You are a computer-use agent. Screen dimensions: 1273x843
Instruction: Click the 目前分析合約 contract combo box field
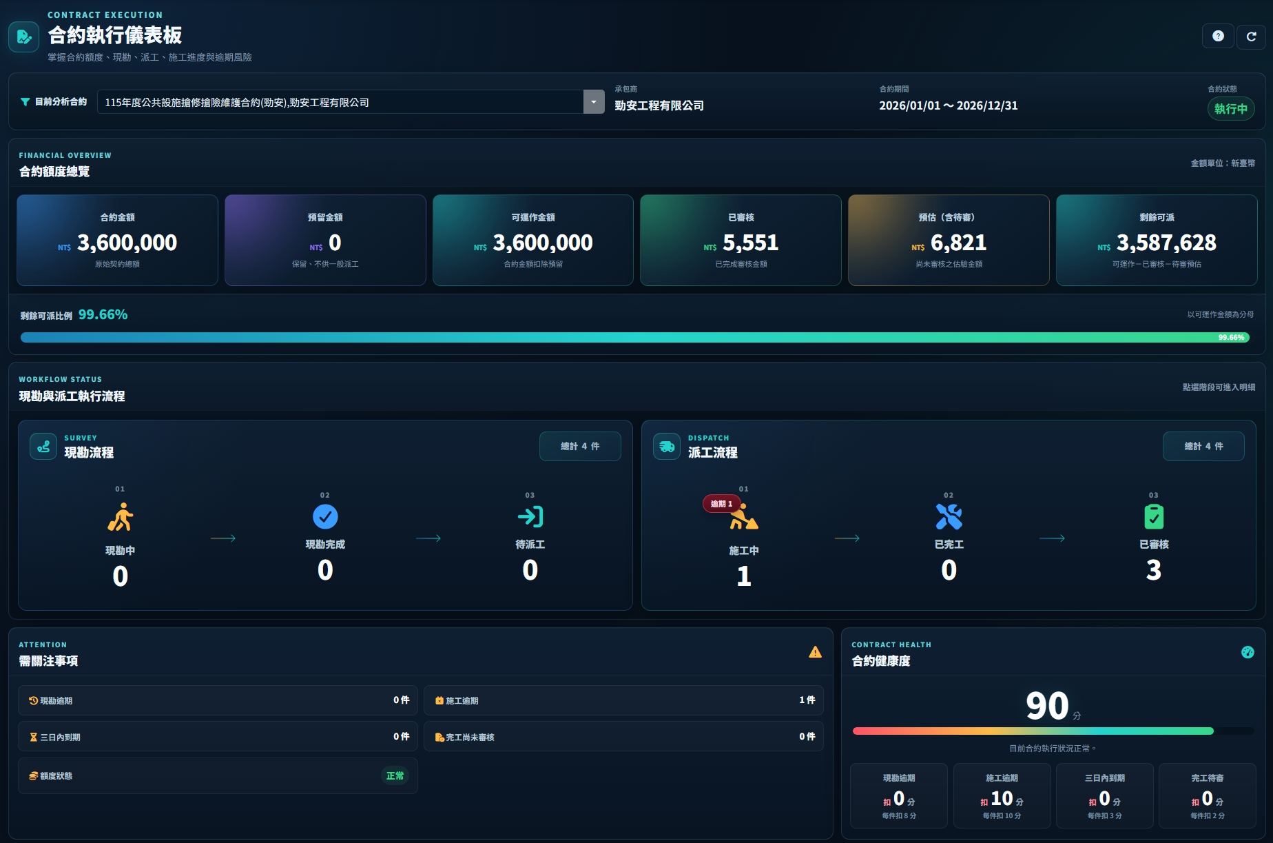click(x=351, y=102)
